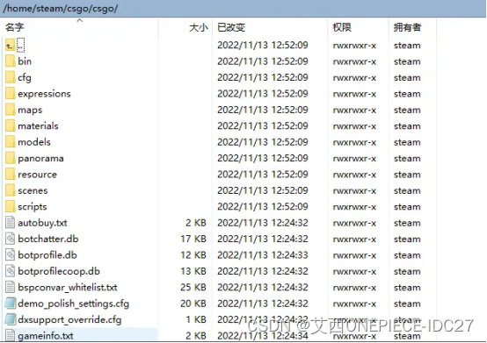Image resolution: width=487 pixels, height=343 pixels.
Task: Click the '13 KB' size of botprofilecoop.db
Action: [x=193, y=271]
